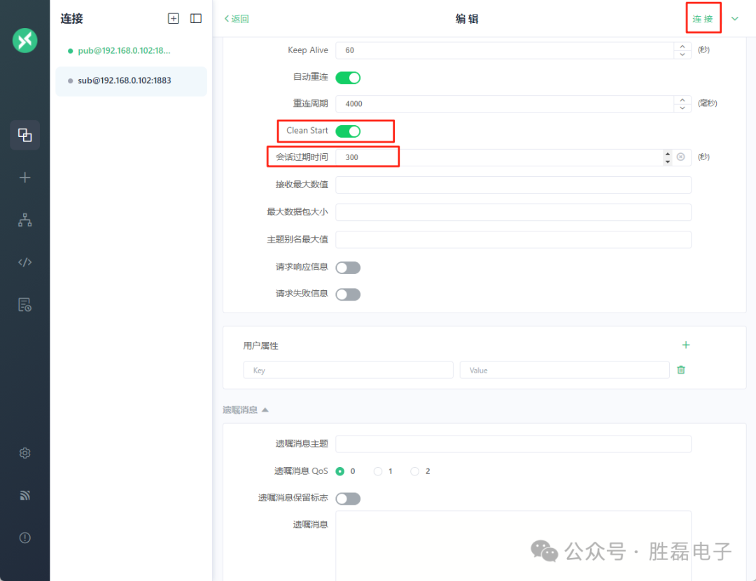Screen dimensions: 756x581
Task: Enable the 遗嘱消息保留标志 switch
Action: [x=348, y=498]
